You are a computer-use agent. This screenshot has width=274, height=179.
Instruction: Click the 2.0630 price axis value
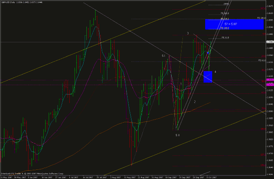pyautogui.click(x=270, y=13)
